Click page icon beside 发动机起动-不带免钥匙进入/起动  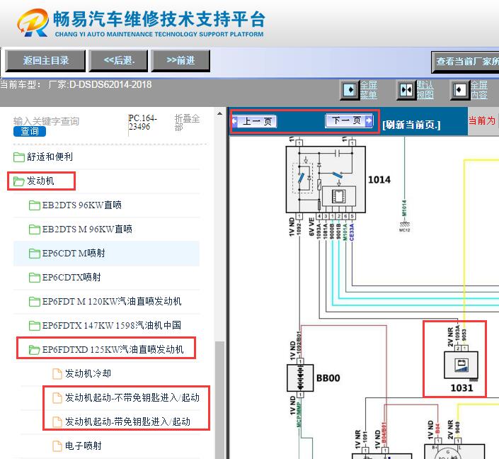coord(57,398)
